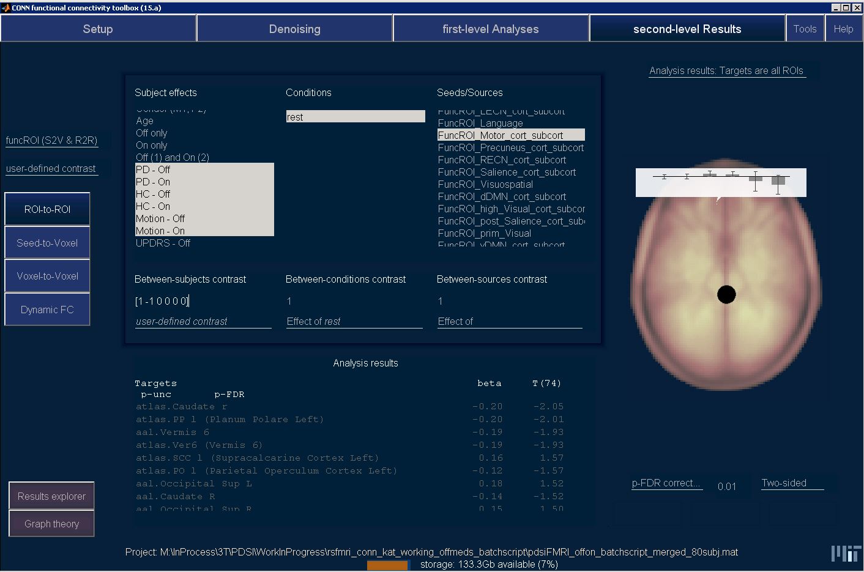The image size is (864, 572).
Task: Open first-level Analyses tab
Action: point(491,29)
